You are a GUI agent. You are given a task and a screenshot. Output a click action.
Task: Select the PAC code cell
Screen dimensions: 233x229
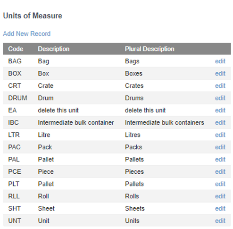14,147
